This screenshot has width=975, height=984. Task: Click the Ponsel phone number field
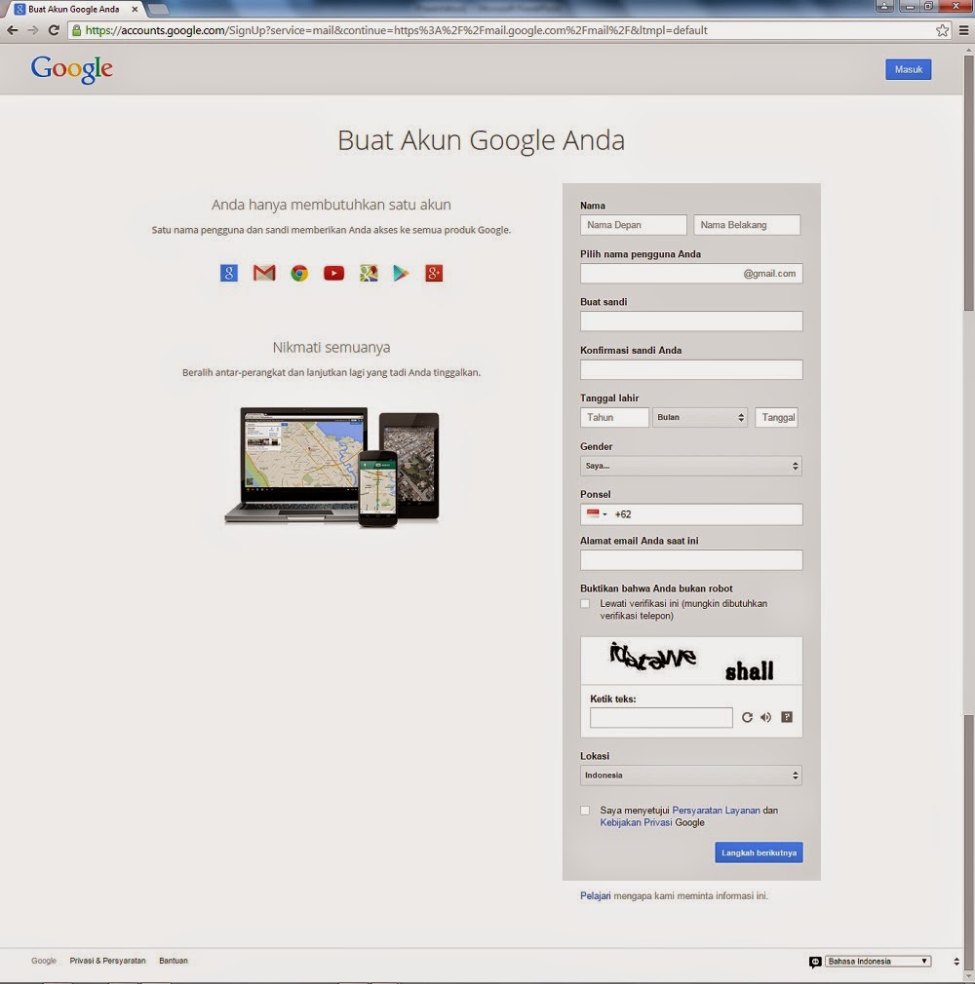point(691,514)
